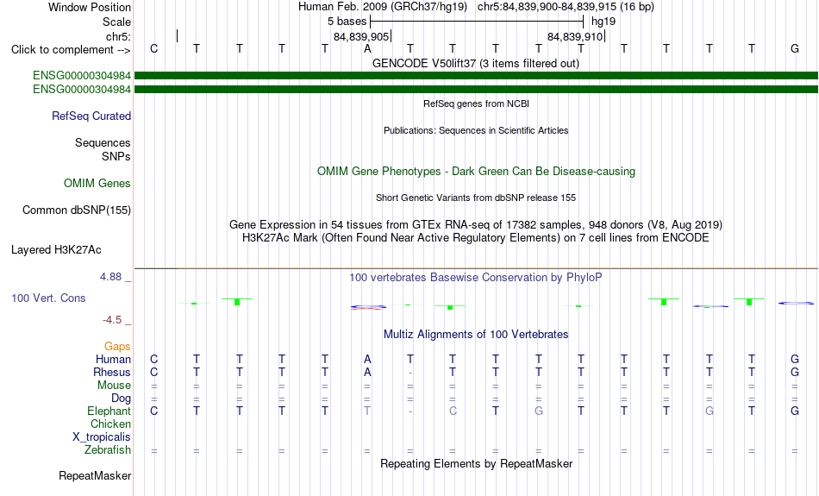The height and width of the screenshot is (496, 819).
Task: Click '100 vertebrates Basewise Conservation by PhyloP' title
Action: coord(476,278)
